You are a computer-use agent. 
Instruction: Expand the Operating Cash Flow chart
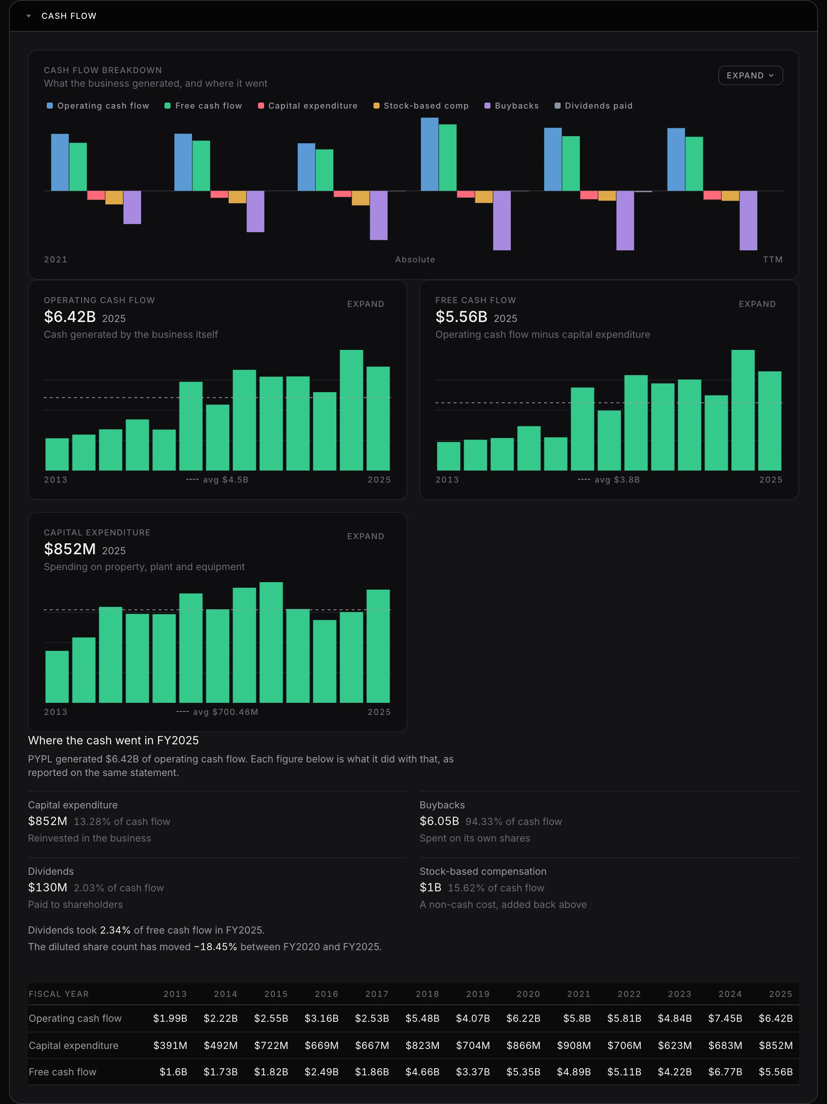(x=366, y=304)
